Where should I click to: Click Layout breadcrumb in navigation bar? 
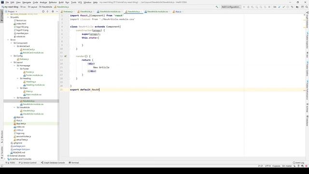coord(32,7)
